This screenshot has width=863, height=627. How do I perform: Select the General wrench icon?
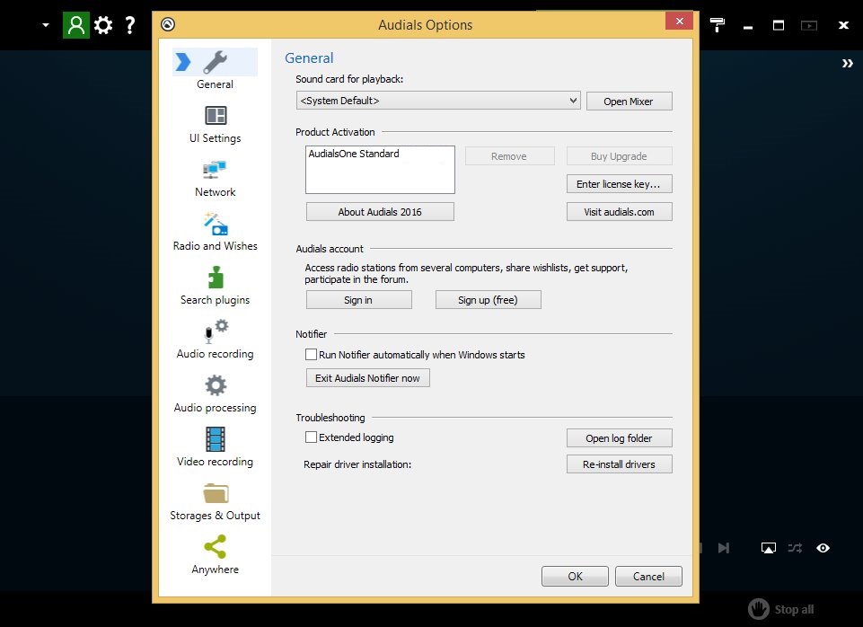(215, 62)
